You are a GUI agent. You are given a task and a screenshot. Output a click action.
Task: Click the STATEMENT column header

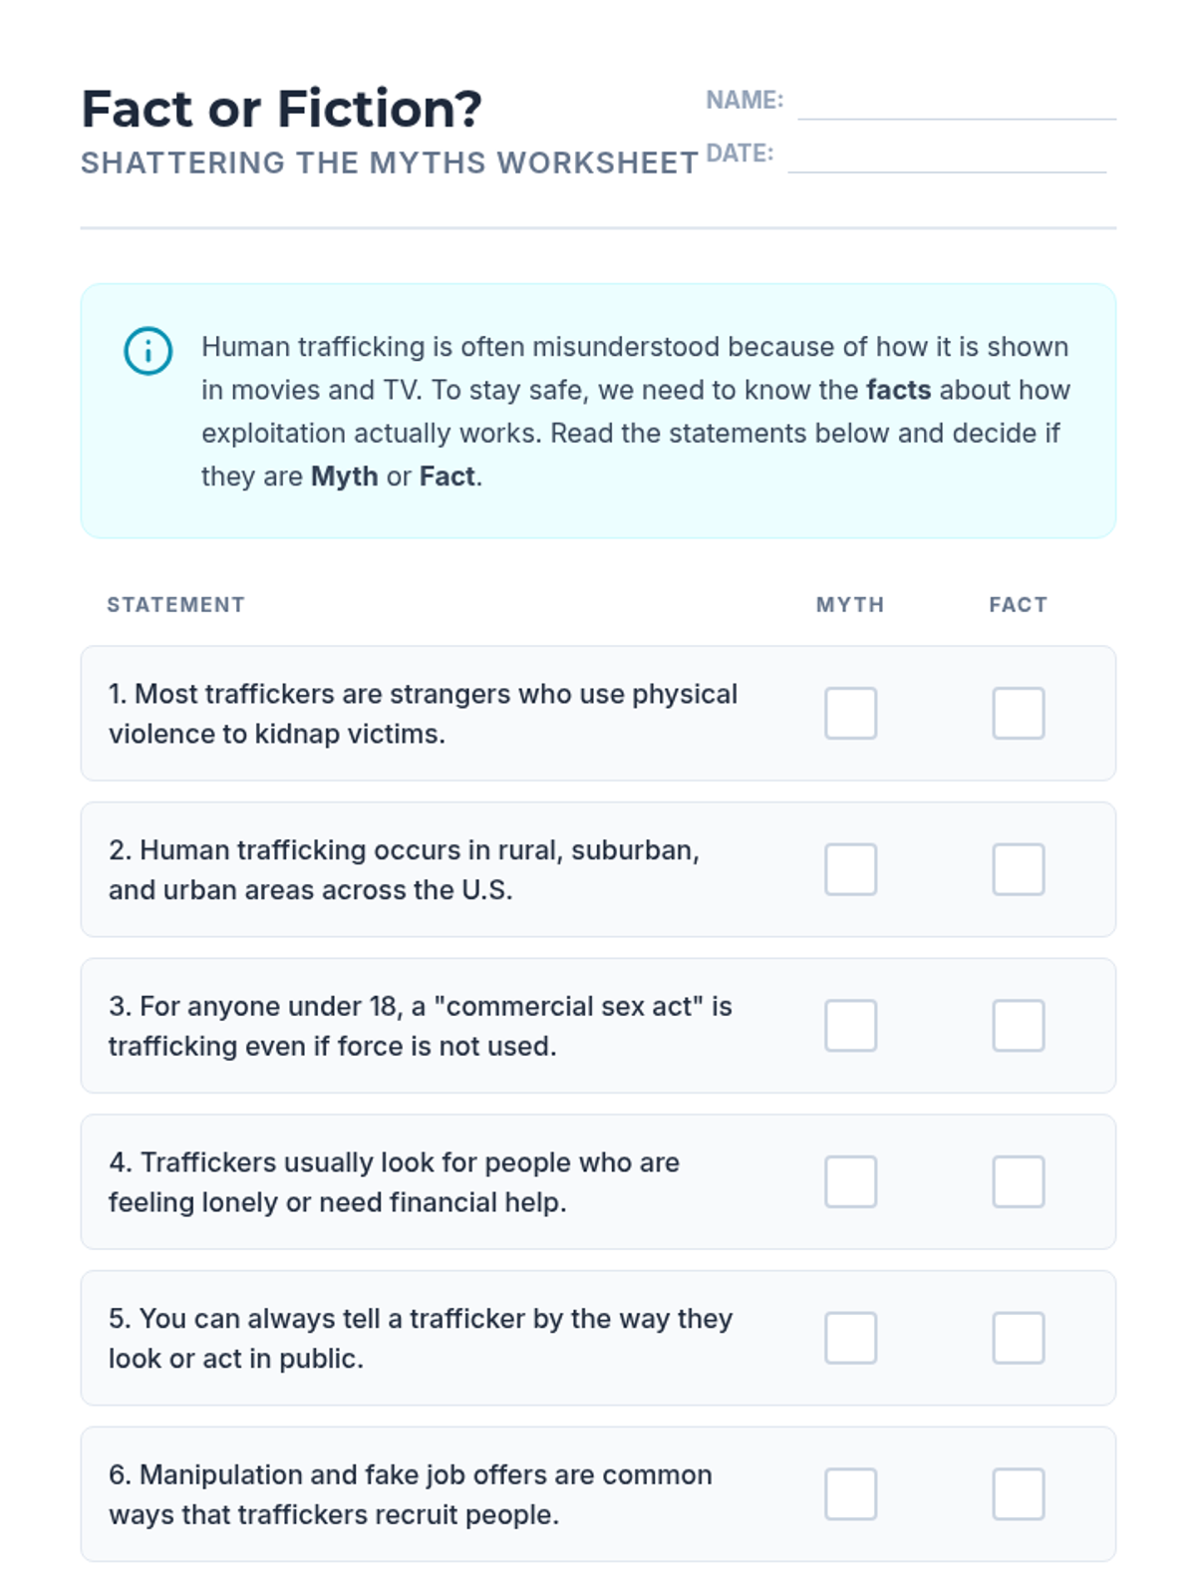tap(175, 604)
